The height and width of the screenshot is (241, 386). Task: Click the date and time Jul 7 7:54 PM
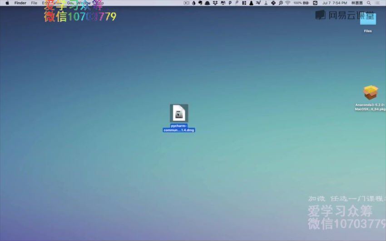coord(335,3)
